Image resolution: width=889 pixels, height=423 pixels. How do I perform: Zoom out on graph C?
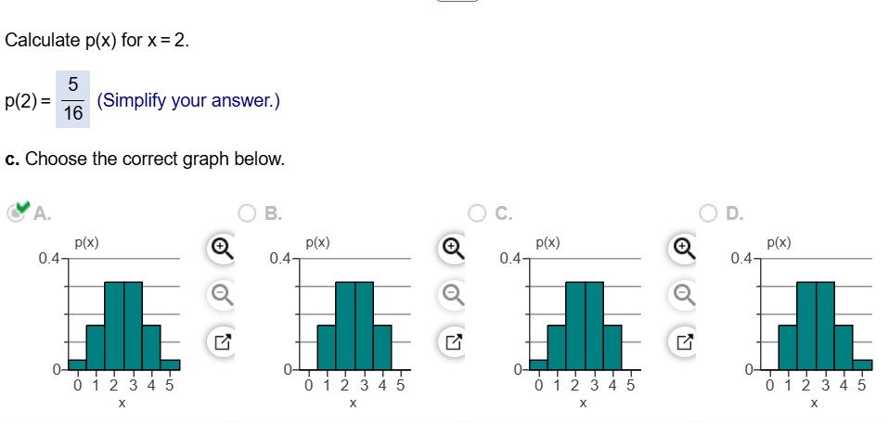(683, 294)
